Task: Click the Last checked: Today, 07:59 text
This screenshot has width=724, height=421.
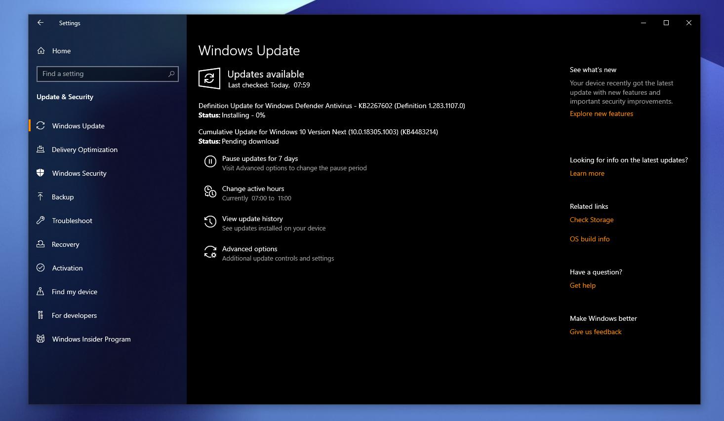Action: click(x=269, y=85)
